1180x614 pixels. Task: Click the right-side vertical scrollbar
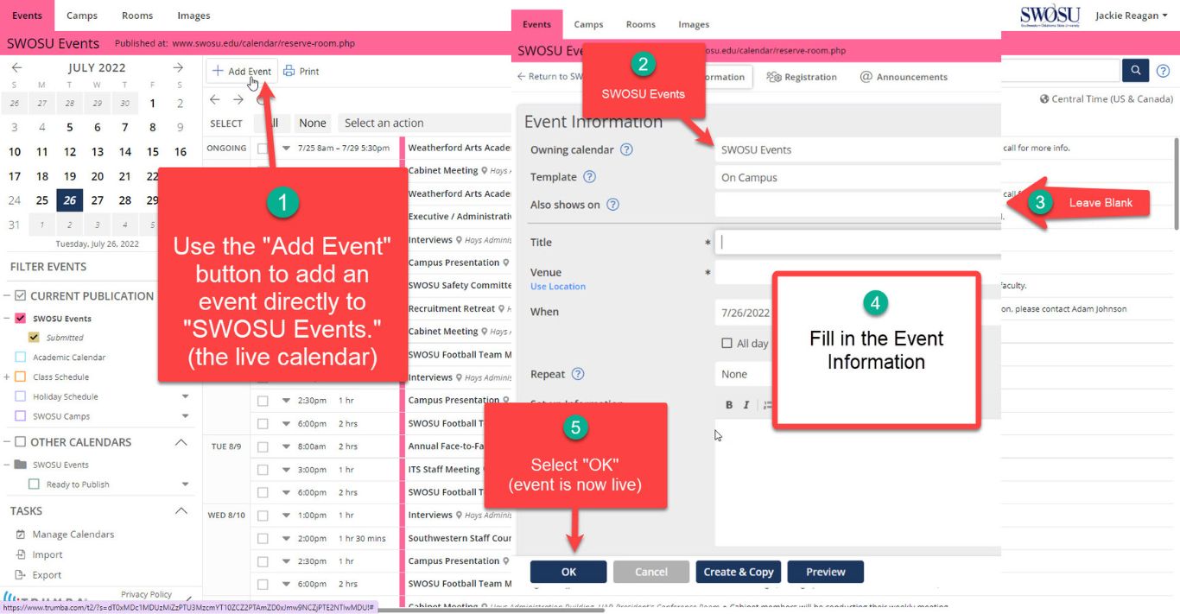click(x=1176, y=184)
